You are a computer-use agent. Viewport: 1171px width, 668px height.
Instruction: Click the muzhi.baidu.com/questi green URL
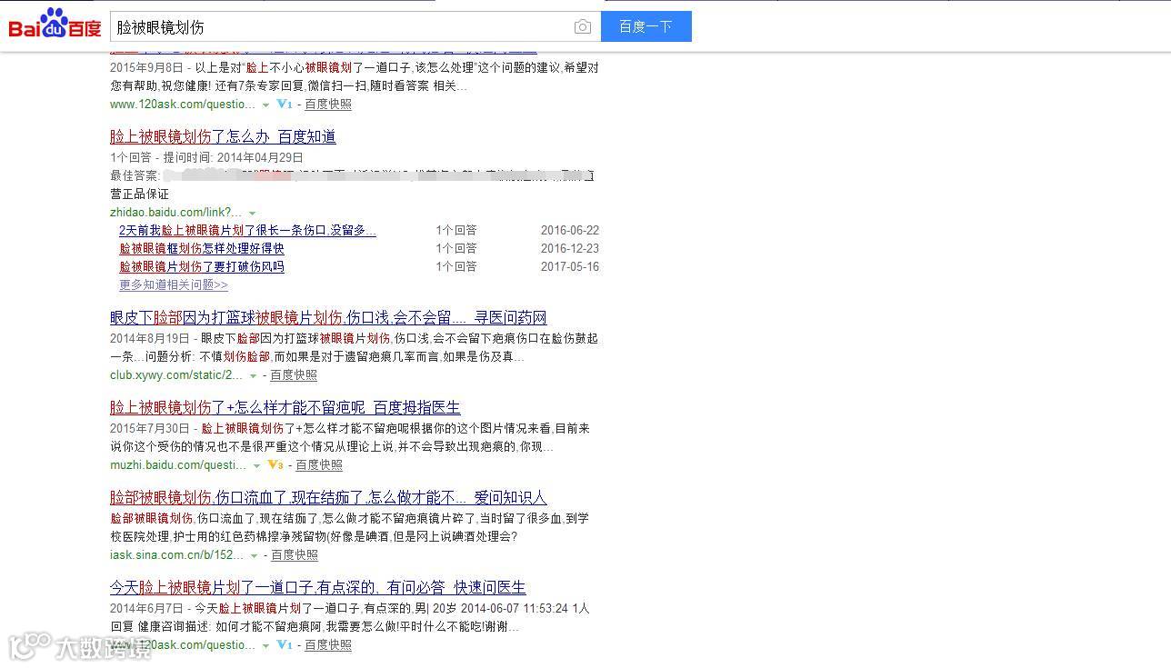coord(178,464)
